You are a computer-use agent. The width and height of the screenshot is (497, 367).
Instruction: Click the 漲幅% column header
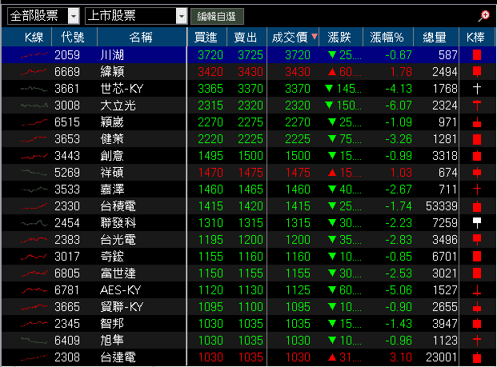pyautogui.click(x=387, y=38)
